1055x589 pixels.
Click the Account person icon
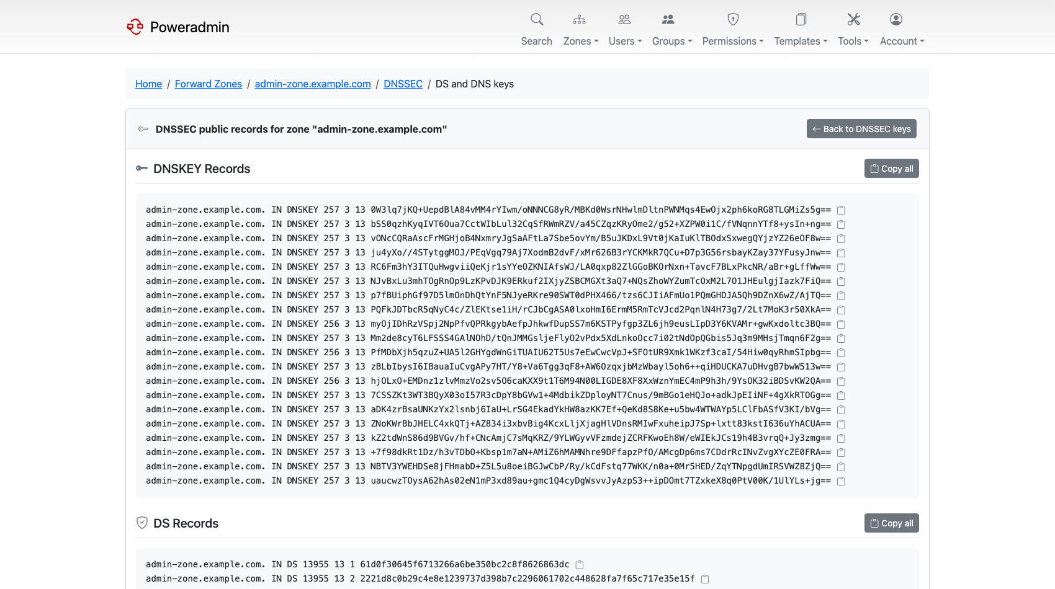coord(896,19)
